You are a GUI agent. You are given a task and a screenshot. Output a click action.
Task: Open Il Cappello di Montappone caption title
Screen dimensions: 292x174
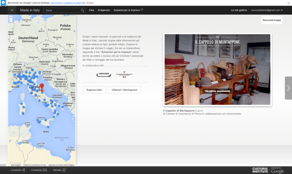click(x=179, y=111)
